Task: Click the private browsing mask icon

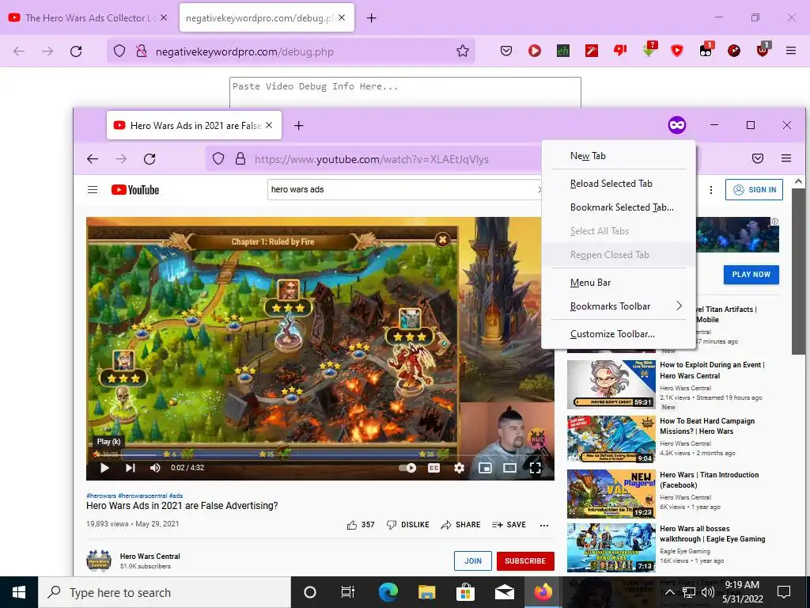Action: (x=677, y=125)
